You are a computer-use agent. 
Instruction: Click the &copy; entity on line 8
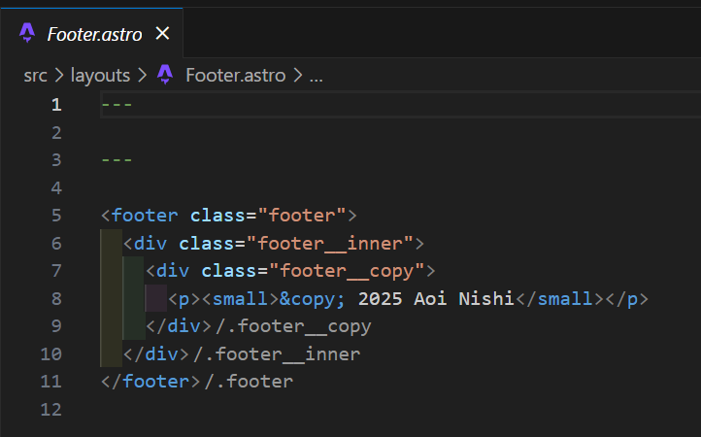315,298
